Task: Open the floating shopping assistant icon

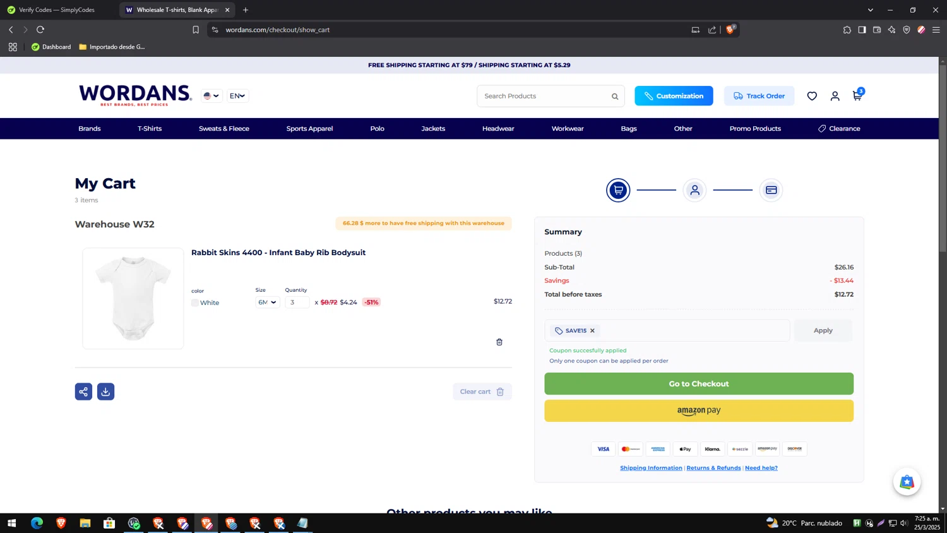Action: click(x=907, y=482)
